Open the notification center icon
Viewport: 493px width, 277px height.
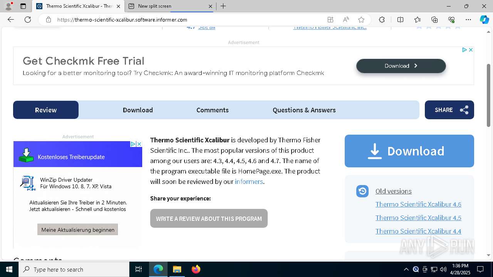coord(480,269)
